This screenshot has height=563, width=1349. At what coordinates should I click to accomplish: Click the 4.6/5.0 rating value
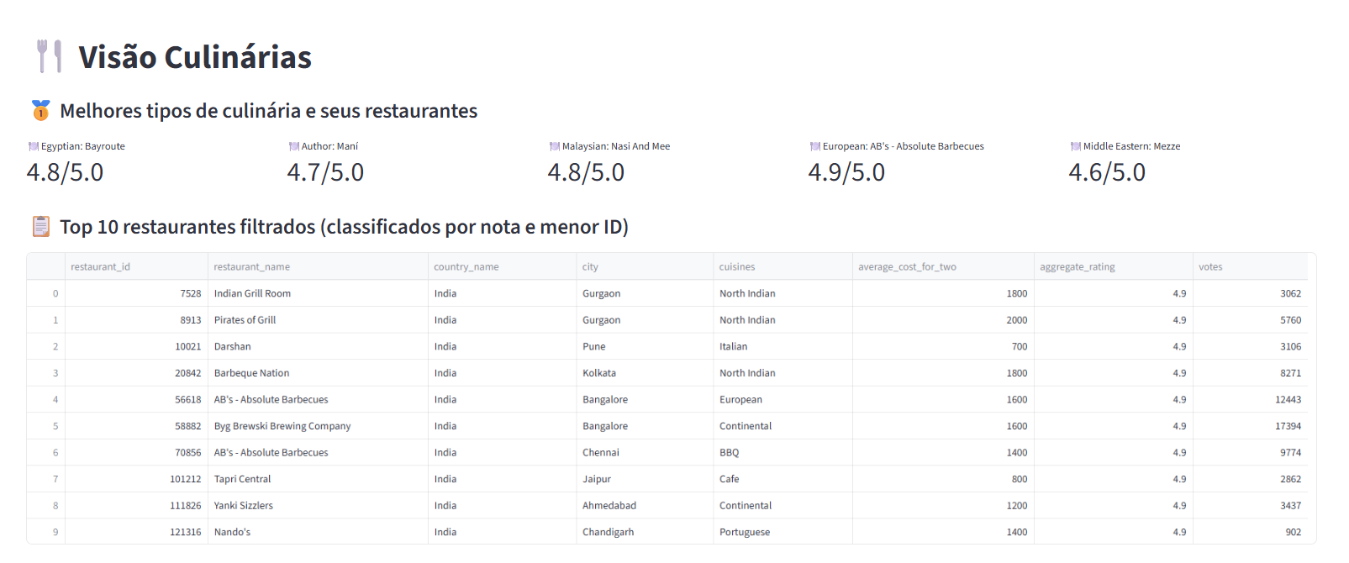point(1108,172)
